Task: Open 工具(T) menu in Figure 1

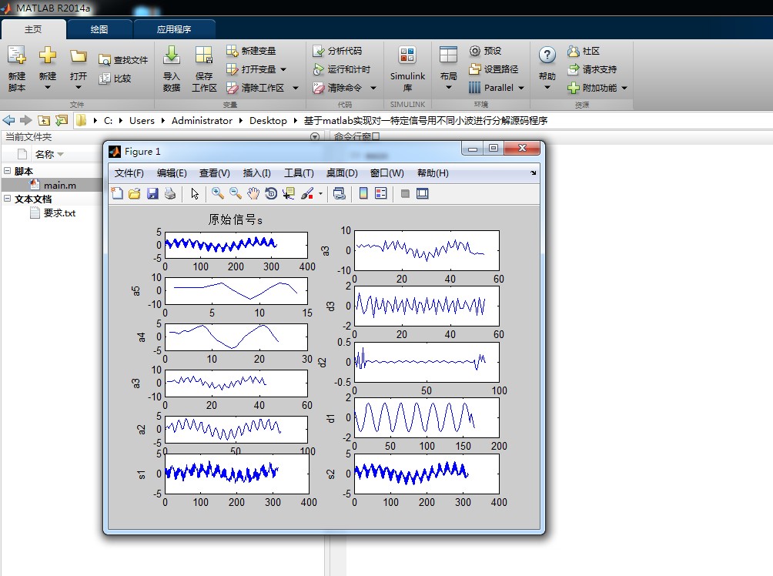Action: (x=299, y=173)
